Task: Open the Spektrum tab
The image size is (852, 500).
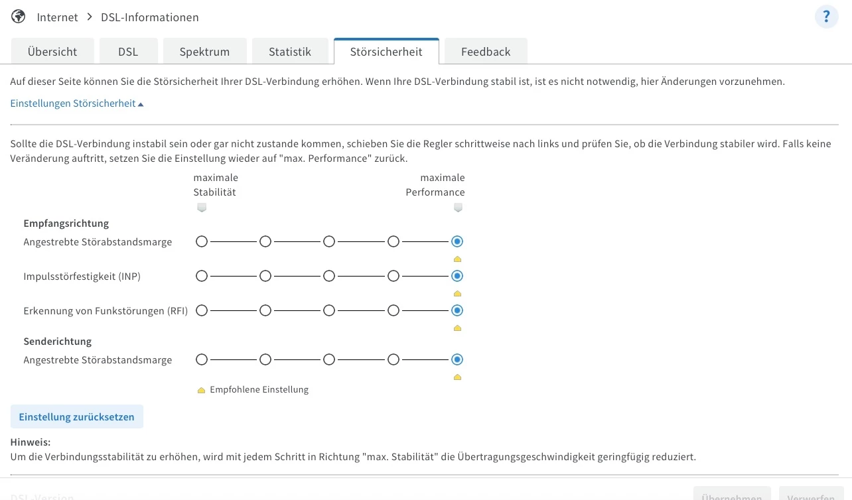Action: point(204,52)
